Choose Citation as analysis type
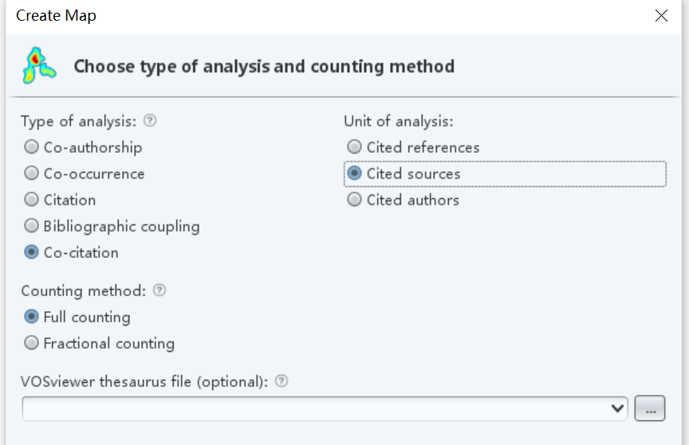 point(32,200)
